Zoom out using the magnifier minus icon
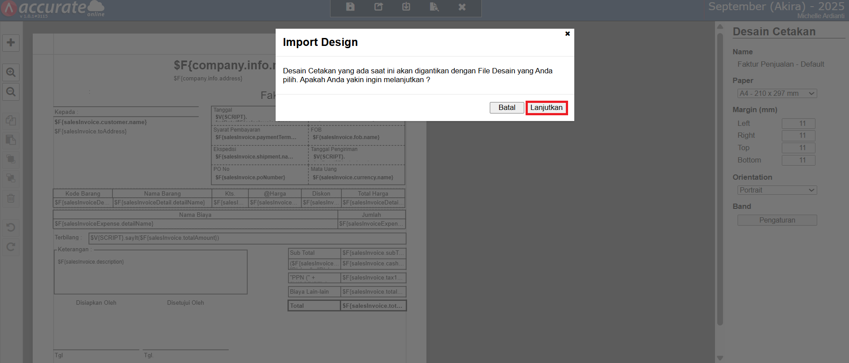Viewport: 849px width, 363px height. click(x=11, y=92)
